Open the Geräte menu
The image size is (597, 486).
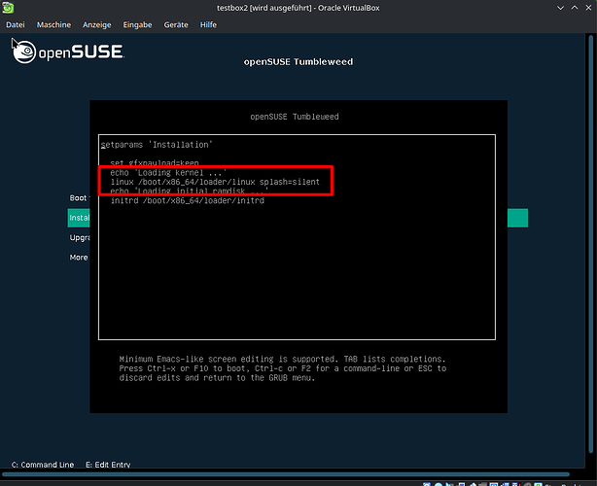pyautogui.click(x=176, y=24)
